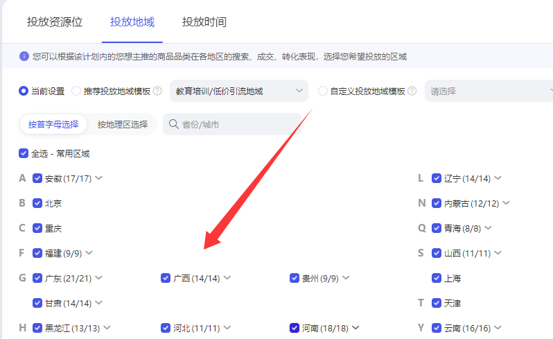
Task: Click the 省份/城市 search input field
Action: pyautogui.click(x=236, y=125)
